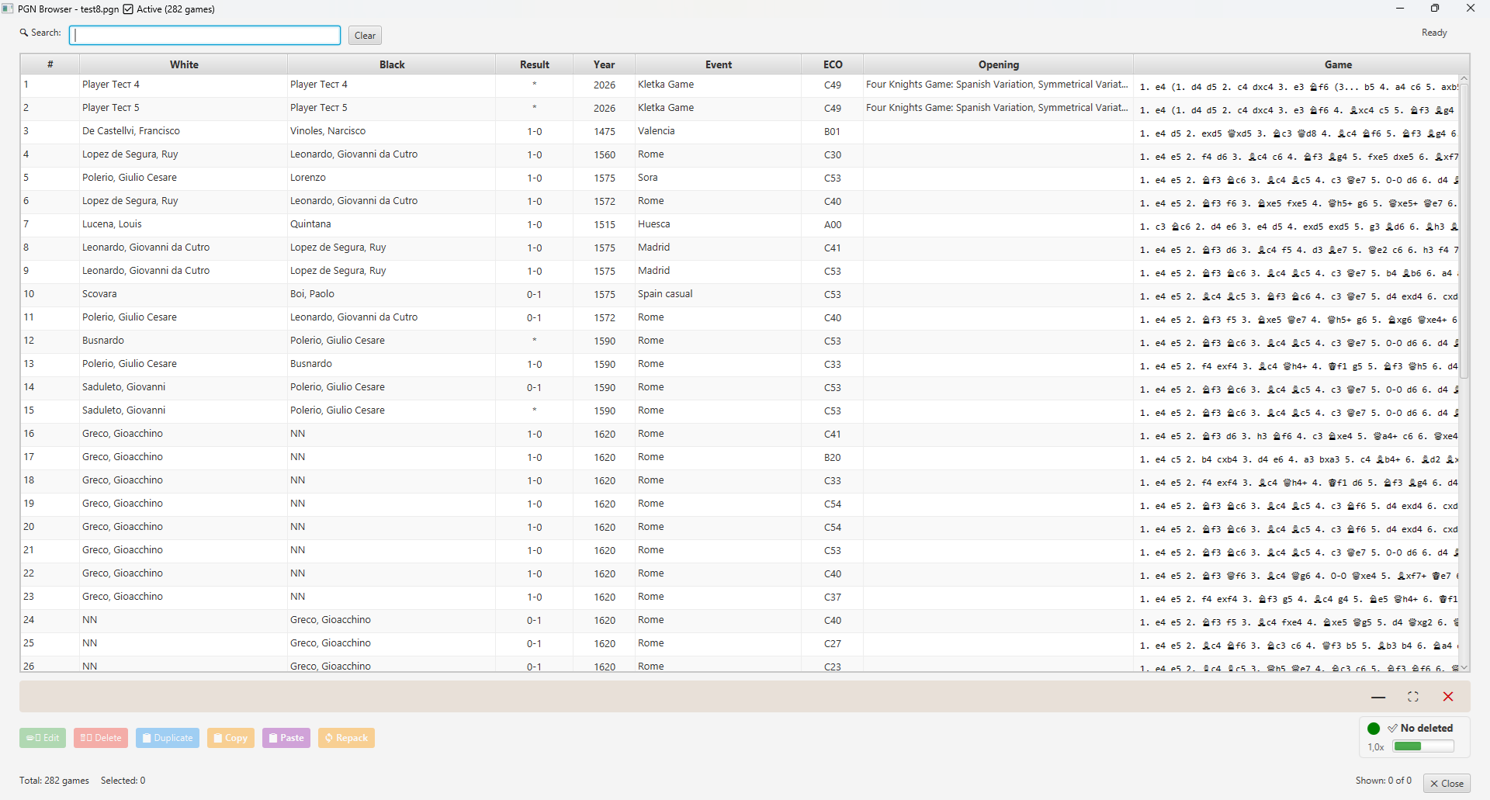Click the Valencia event cell

point(719,131)
